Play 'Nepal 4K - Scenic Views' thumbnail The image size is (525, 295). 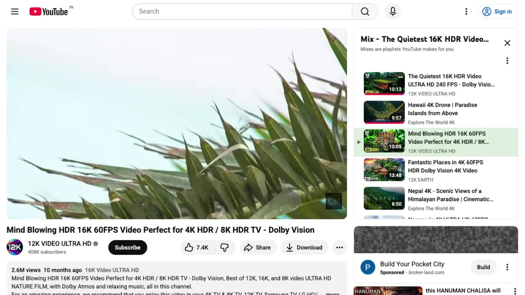384,198
